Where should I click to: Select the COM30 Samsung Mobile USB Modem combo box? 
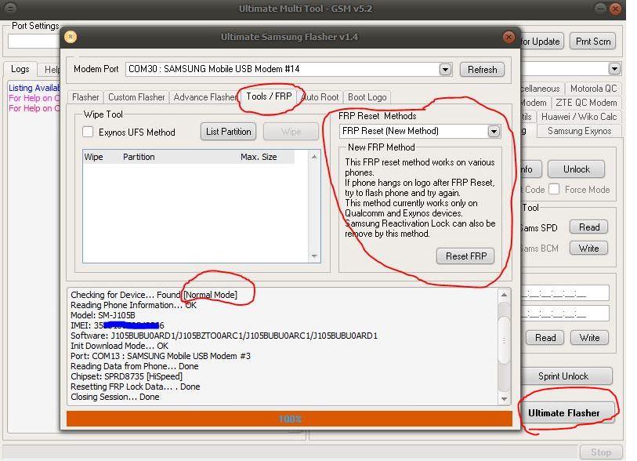click(288, 70)
